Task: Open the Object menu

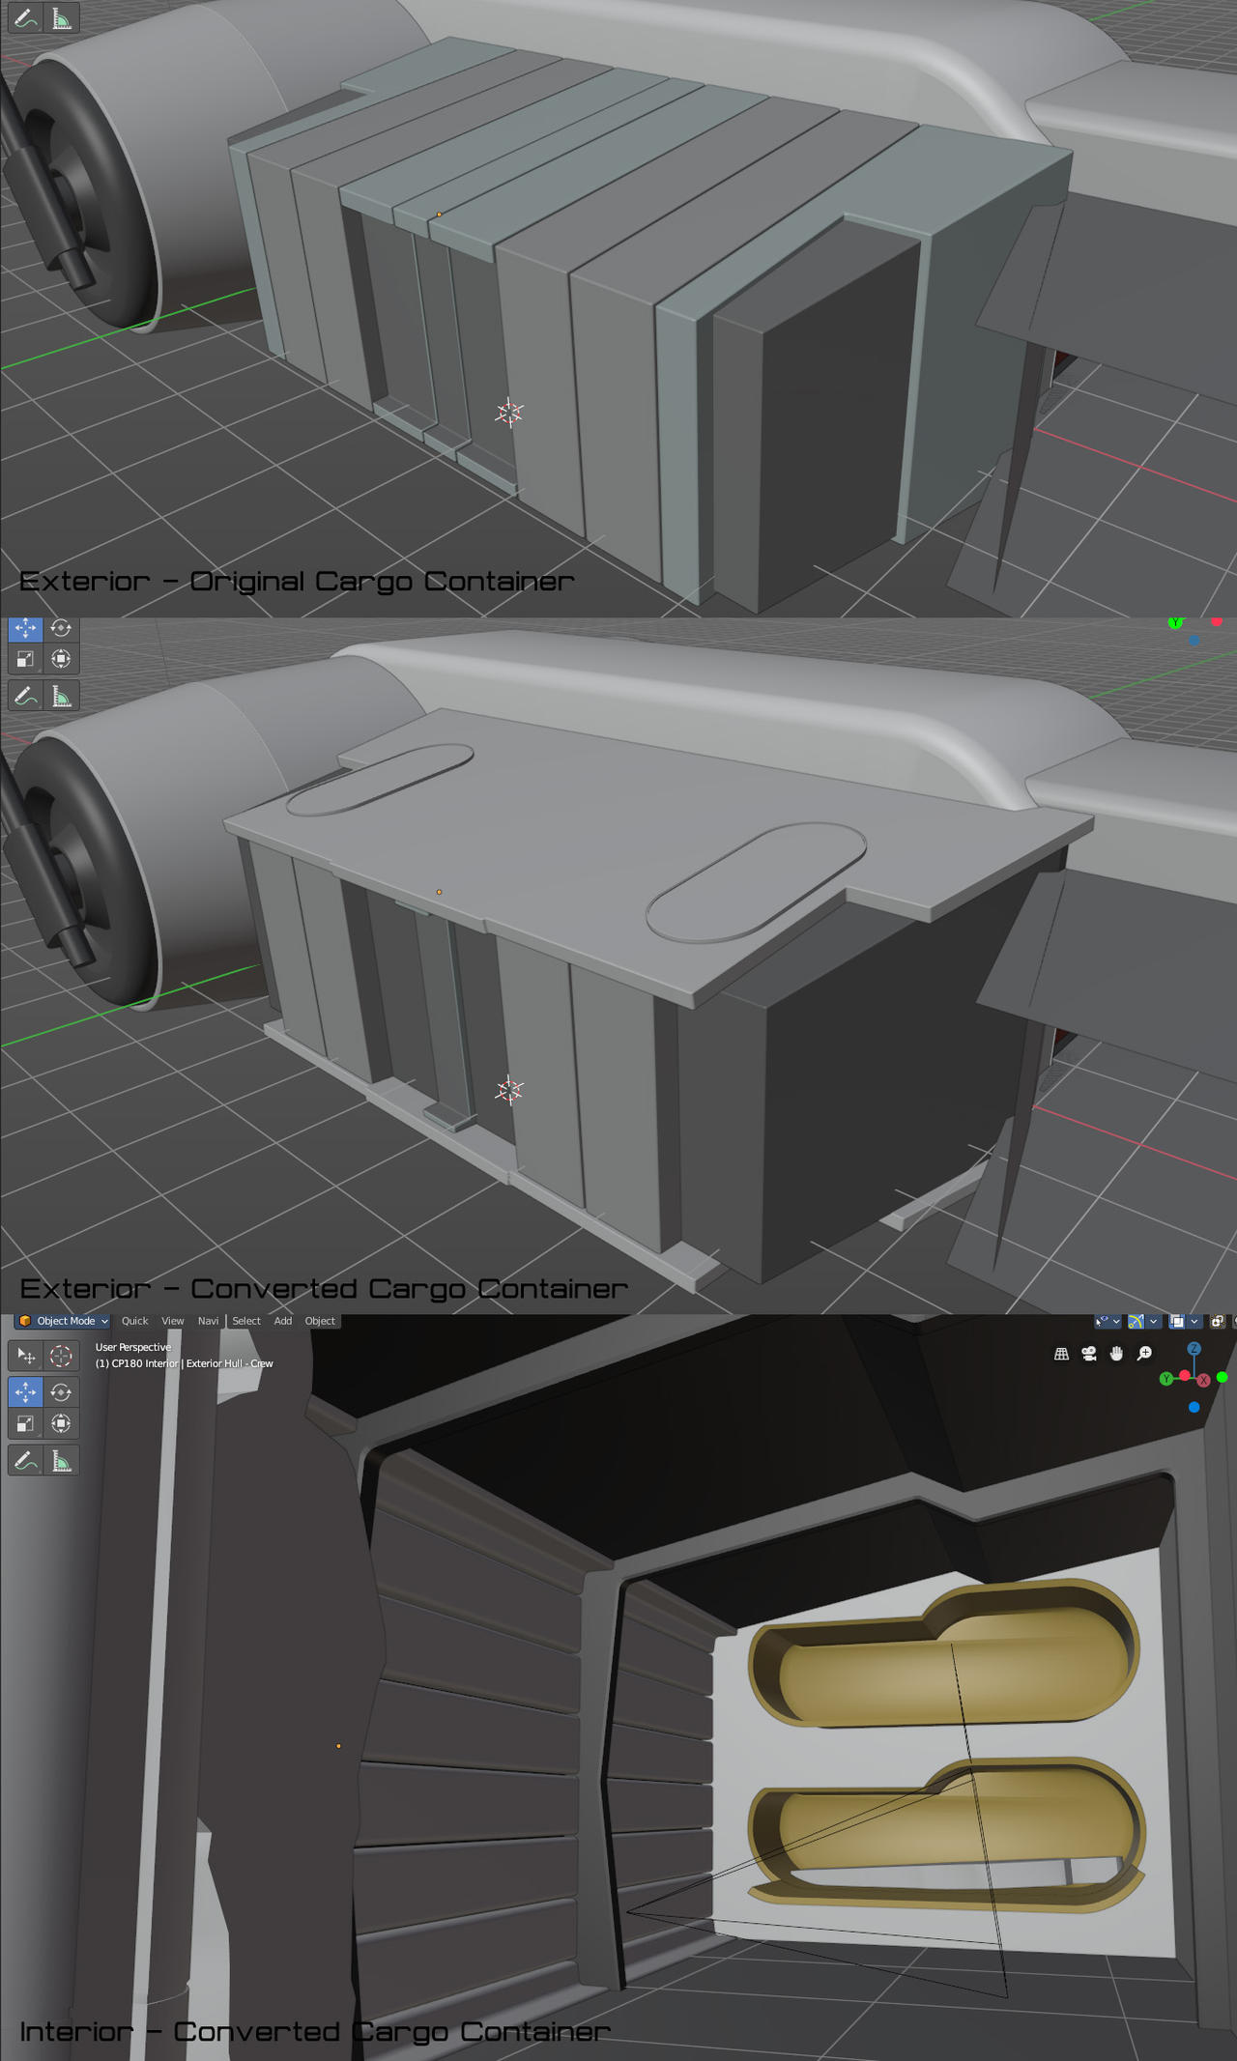Action: [x=320, y=1321]
